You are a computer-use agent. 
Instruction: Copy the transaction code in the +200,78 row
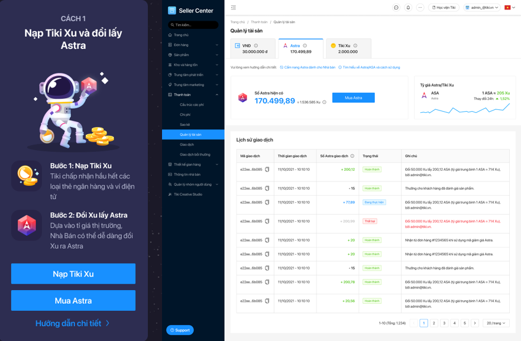tap(267, 282)
